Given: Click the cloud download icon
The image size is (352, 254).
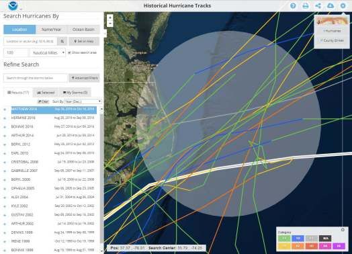Looking at the screenshot, I should [331, 5].
